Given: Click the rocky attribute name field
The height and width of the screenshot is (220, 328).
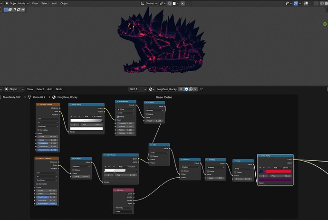Looking at the screenshot, I should coord(124,211).
